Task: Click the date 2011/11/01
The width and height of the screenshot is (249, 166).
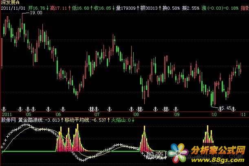Action: pos(13,8)
